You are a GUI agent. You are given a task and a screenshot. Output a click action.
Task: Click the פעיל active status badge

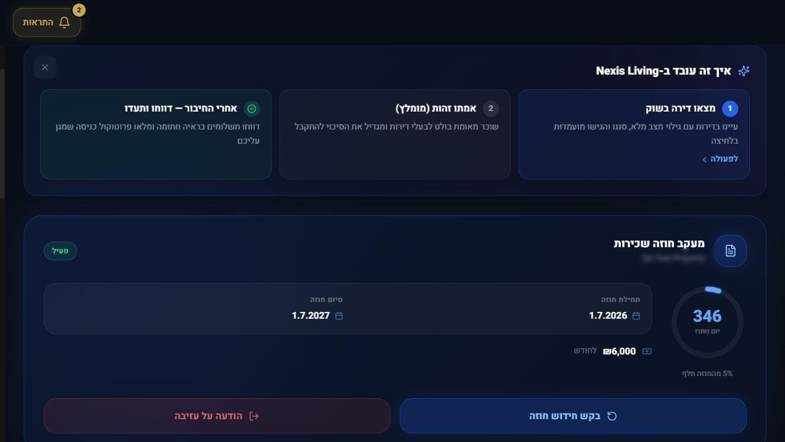(60, 251)
